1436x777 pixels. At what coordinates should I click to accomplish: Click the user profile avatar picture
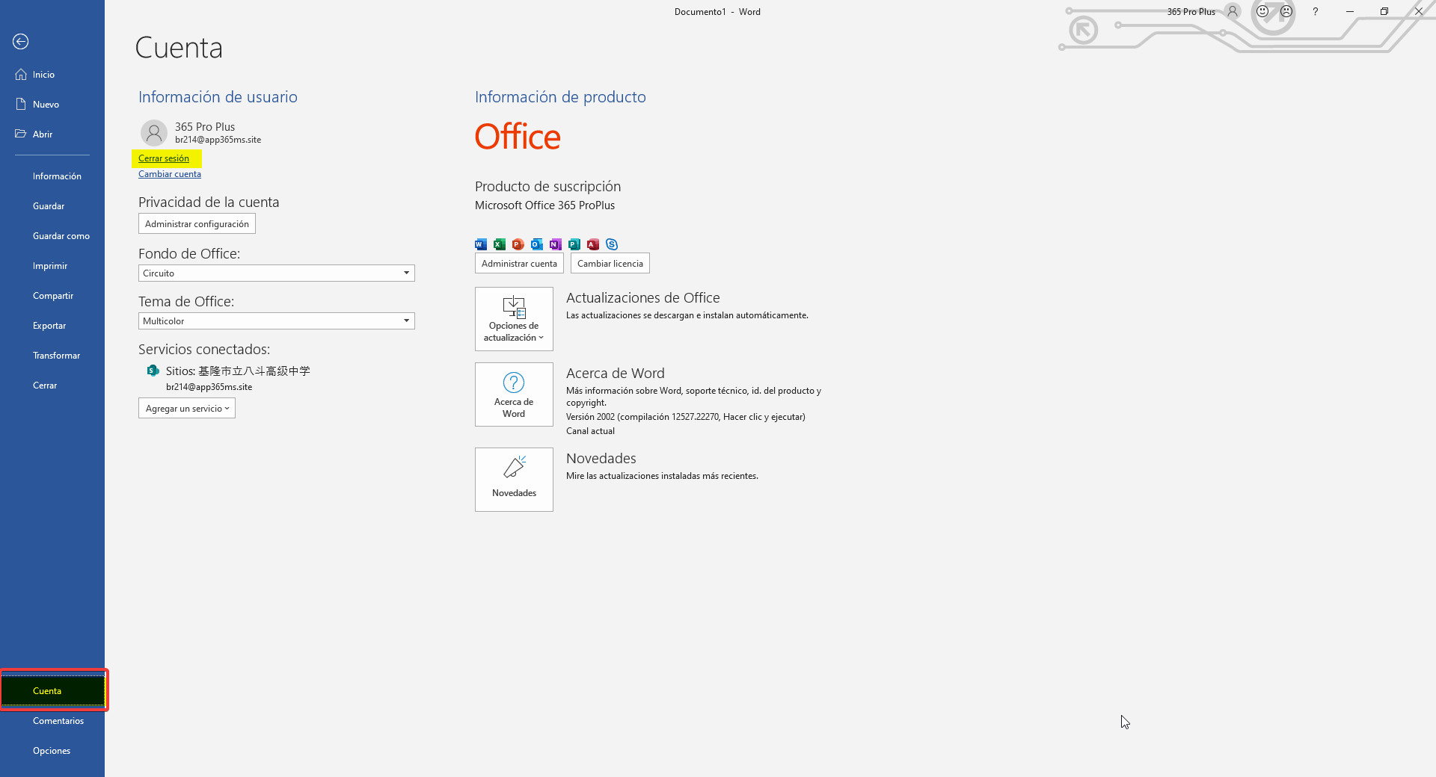[x=154, y=133]
